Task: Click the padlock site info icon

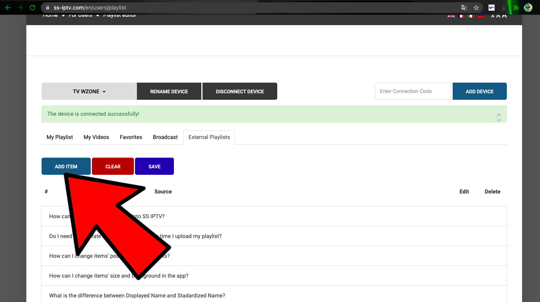Action: click(48, 8)
